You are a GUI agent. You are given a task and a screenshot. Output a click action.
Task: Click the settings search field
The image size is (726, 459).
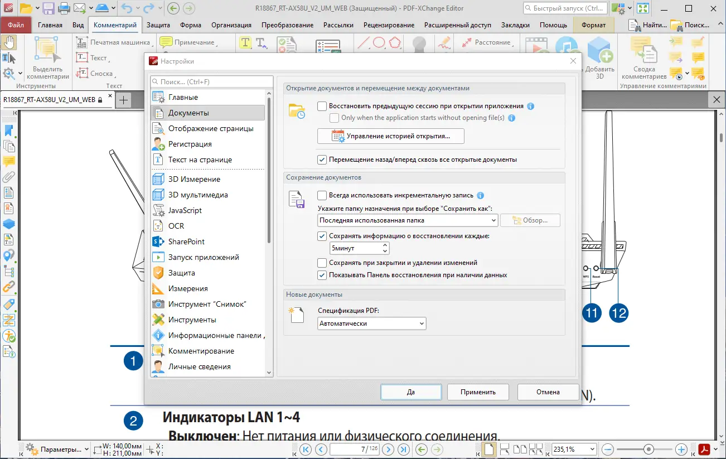point(212,82)
